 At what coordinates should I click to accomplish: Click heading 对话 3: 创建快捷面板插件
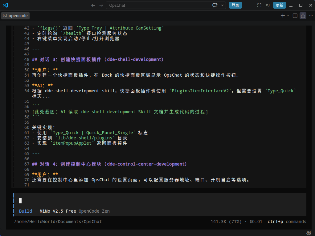[98, 59]
